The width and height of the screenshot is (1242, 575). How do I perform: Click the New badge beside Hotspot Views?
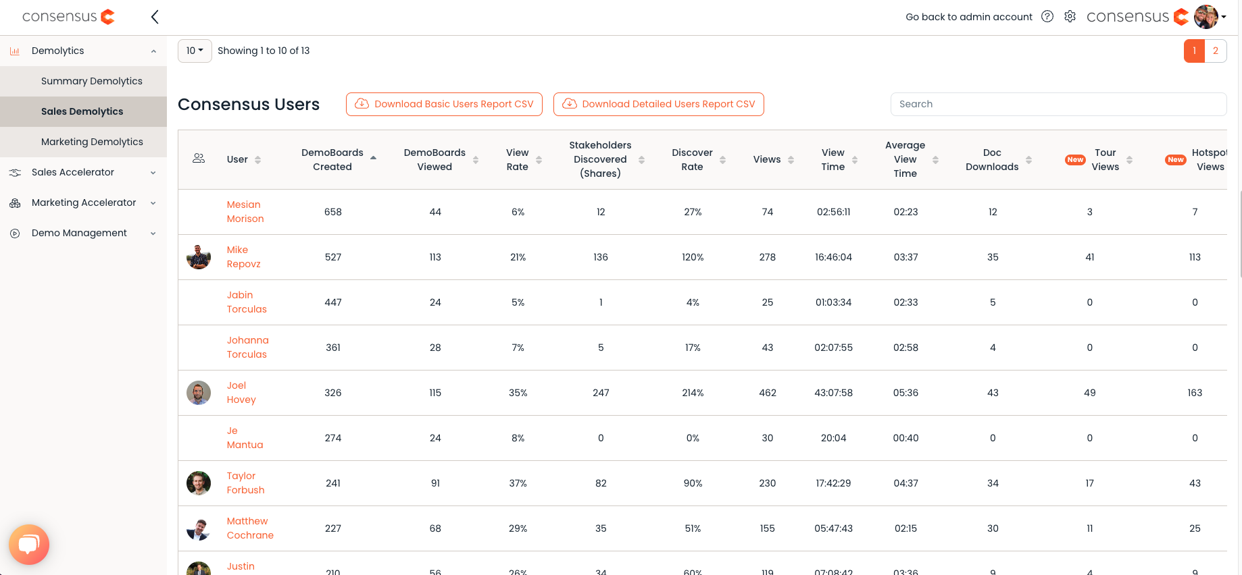point(1176,160)
